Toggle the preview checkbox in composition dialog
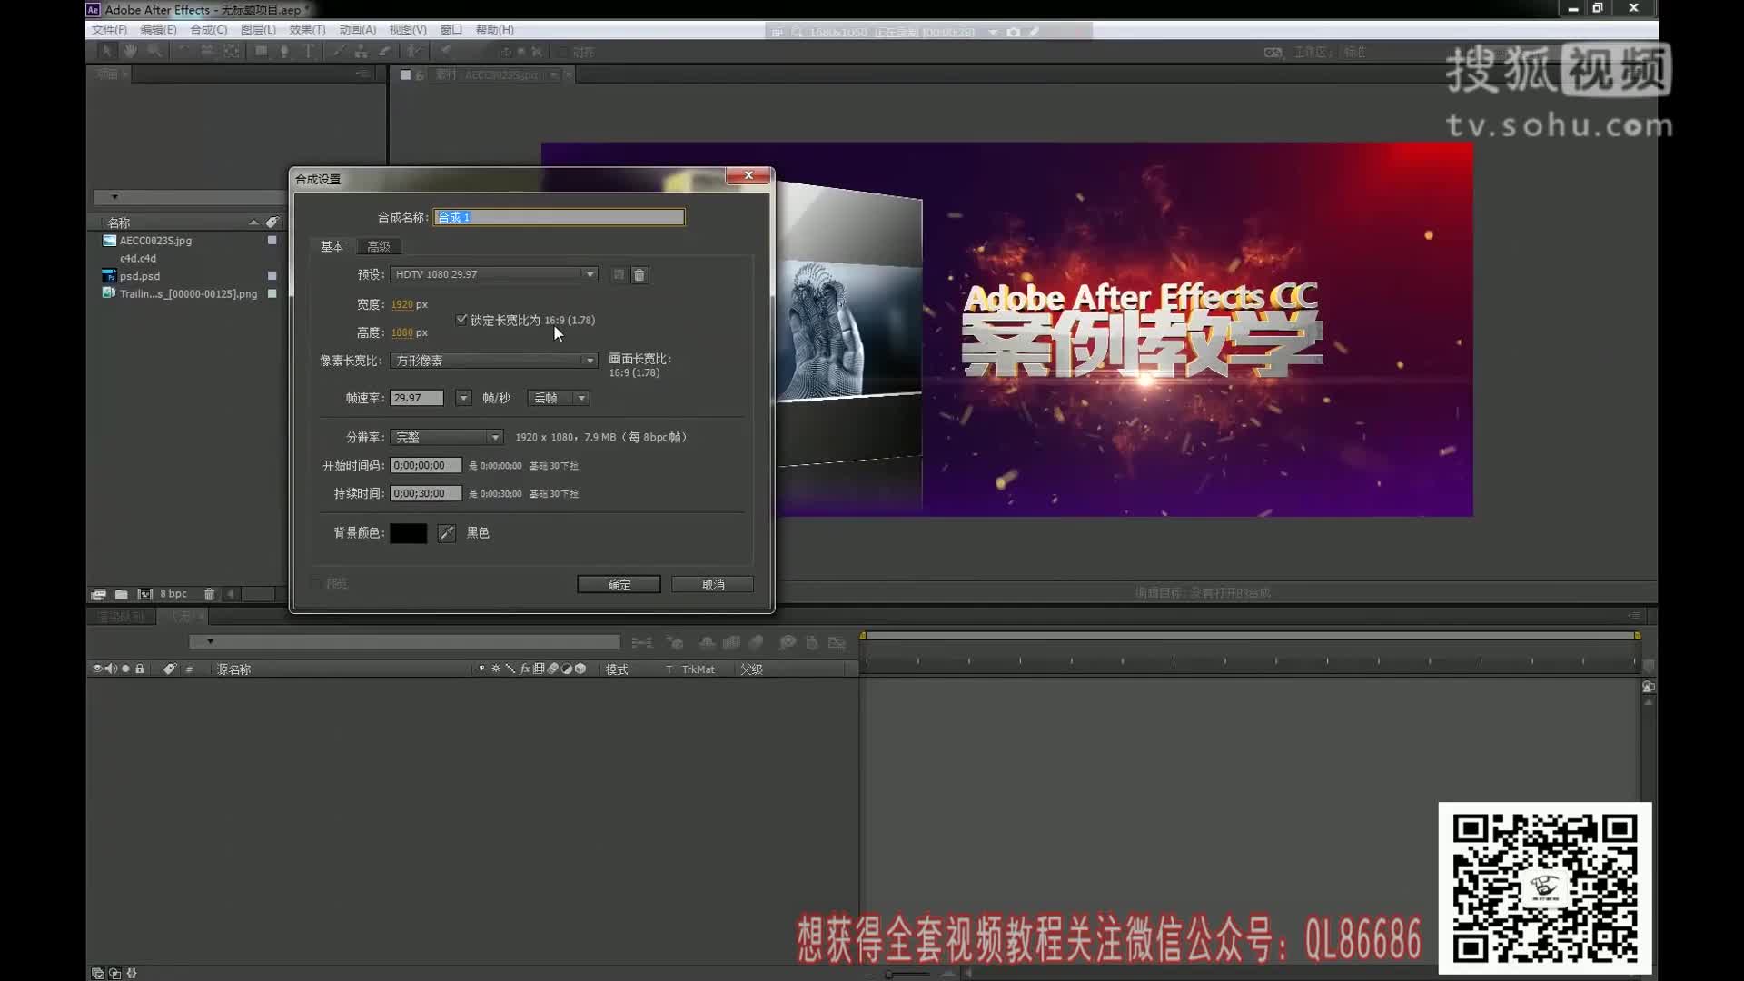Viewport: 1744px width, 981px height. coord(316,583)
